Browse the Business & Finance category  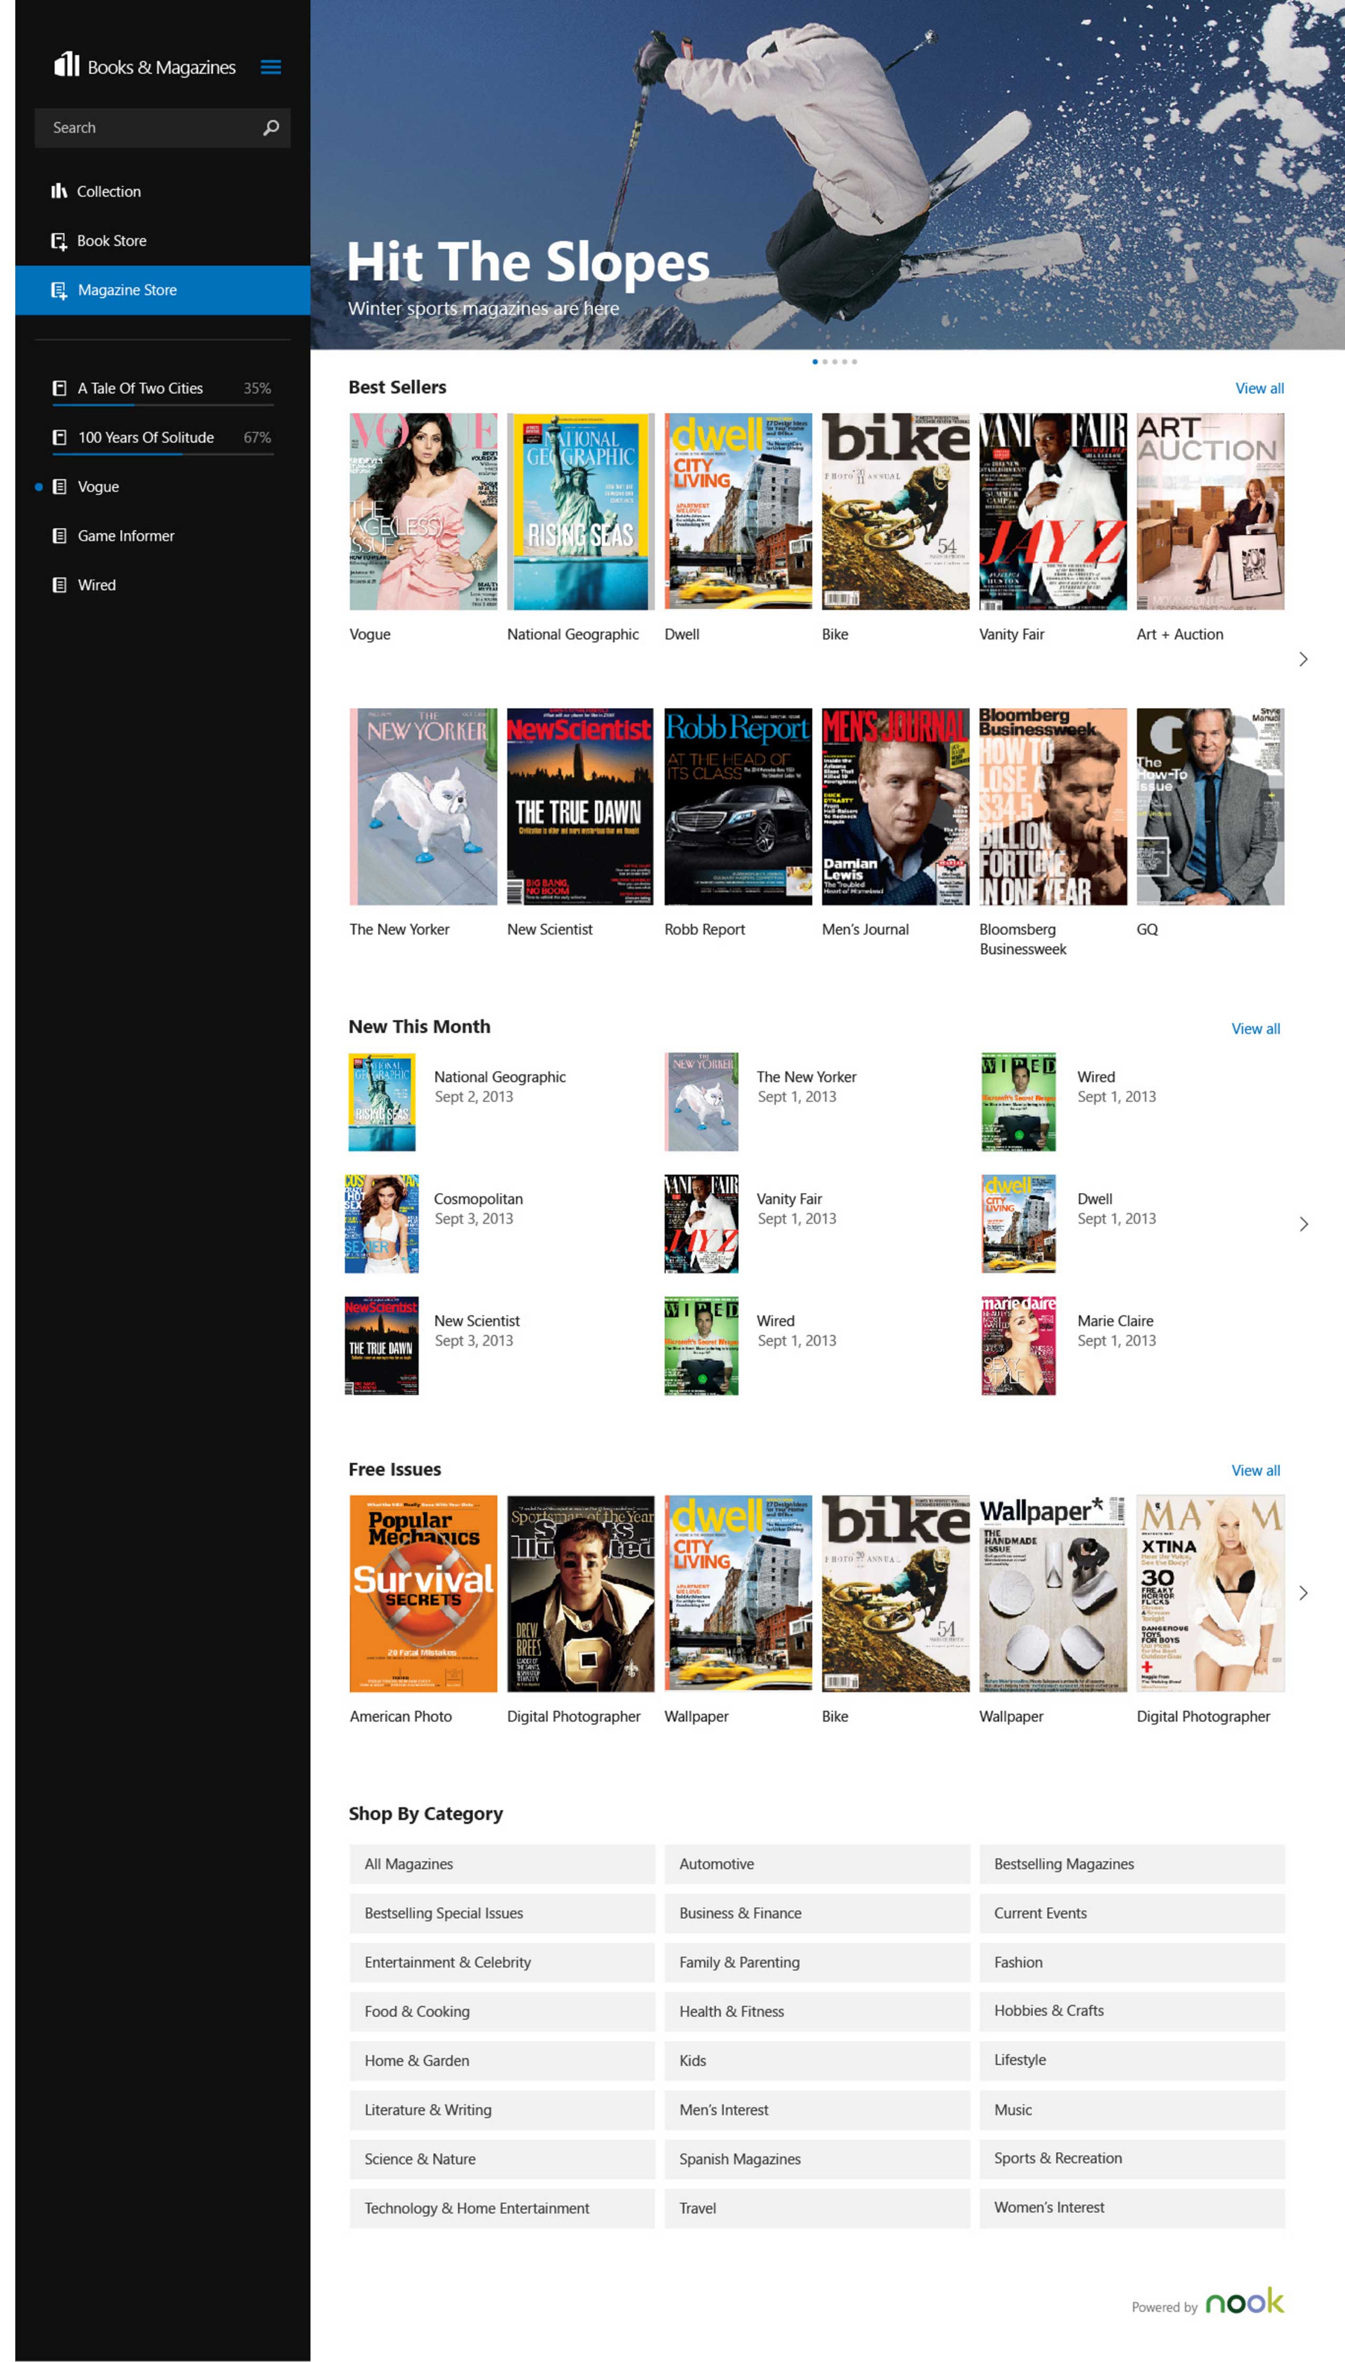pos(816,1914)
